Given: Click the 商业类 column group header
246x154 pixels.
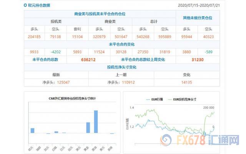Looking at the screenshot, I should point(110,22).
